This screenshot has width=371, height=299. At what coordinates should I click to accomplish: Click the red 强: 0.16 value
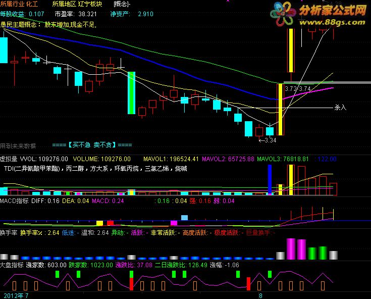point(200,201)
